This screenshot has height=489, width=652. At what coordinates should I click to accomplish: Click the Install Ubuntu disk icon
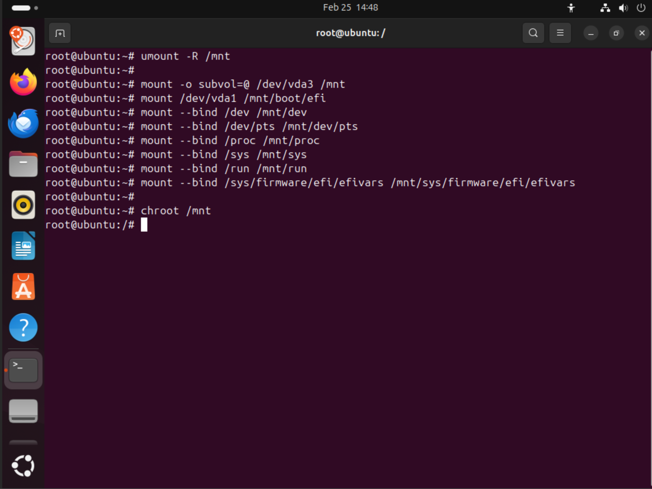[23, 42]
